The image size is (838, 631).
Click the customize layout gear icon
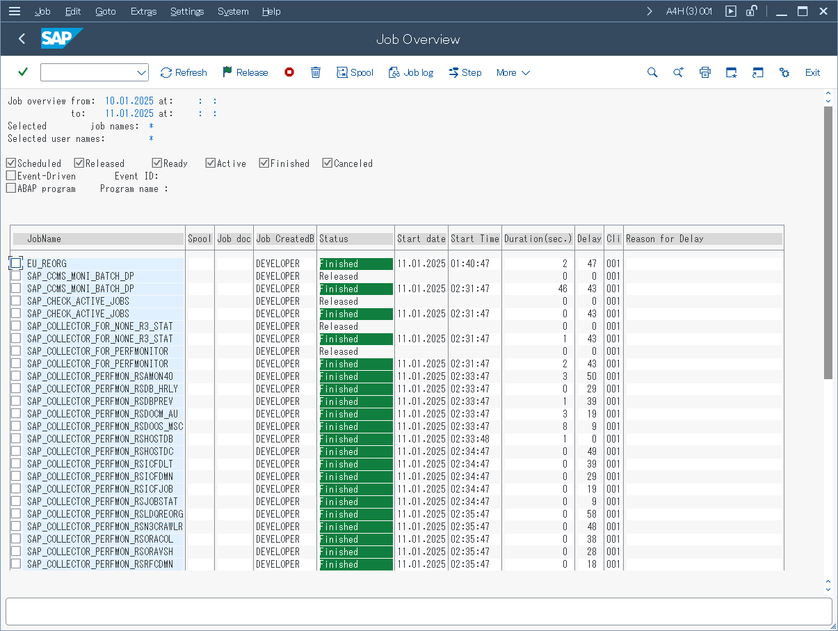784,72
